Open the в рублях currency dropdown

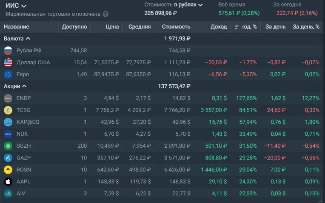[188, 5]
